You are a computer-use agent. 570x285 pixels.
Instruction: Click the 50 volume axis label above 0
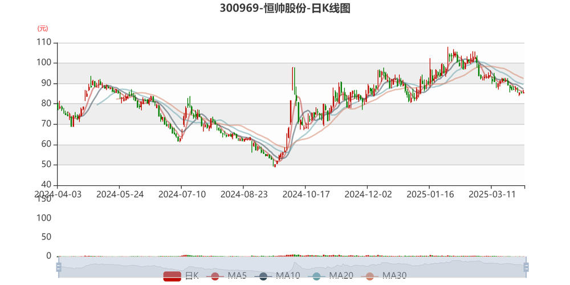click(47, 237)
